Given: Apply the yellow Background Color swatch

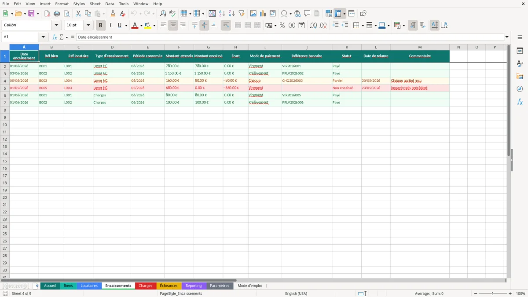Looking at the screenshot, I should pyautogui.click(x=148, y=26).
